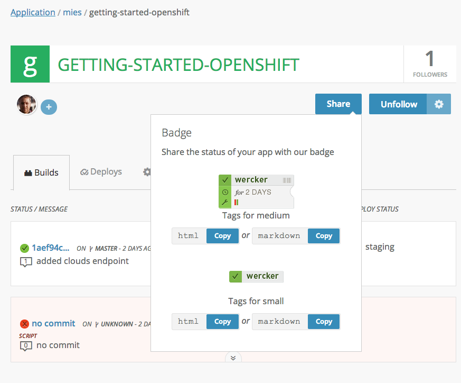The image size is (461, 383).
Task: Open comments icon for 'no commit' message
Action: pyautogui.click(x=26, y=345)
